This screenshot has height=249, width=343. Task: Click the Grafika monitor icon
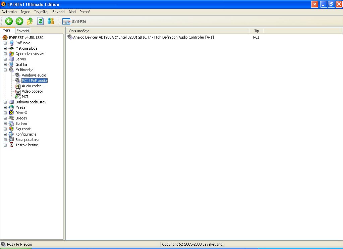pyautogui.click(x=11, y=64)
